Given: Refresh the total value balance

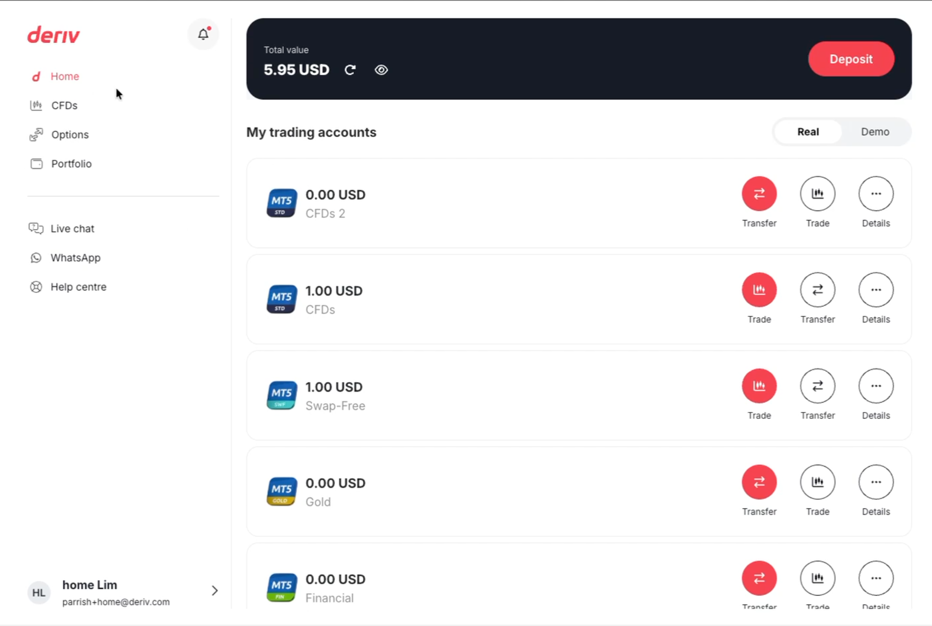Looking at the screenshot, I should tap(350, 70).
